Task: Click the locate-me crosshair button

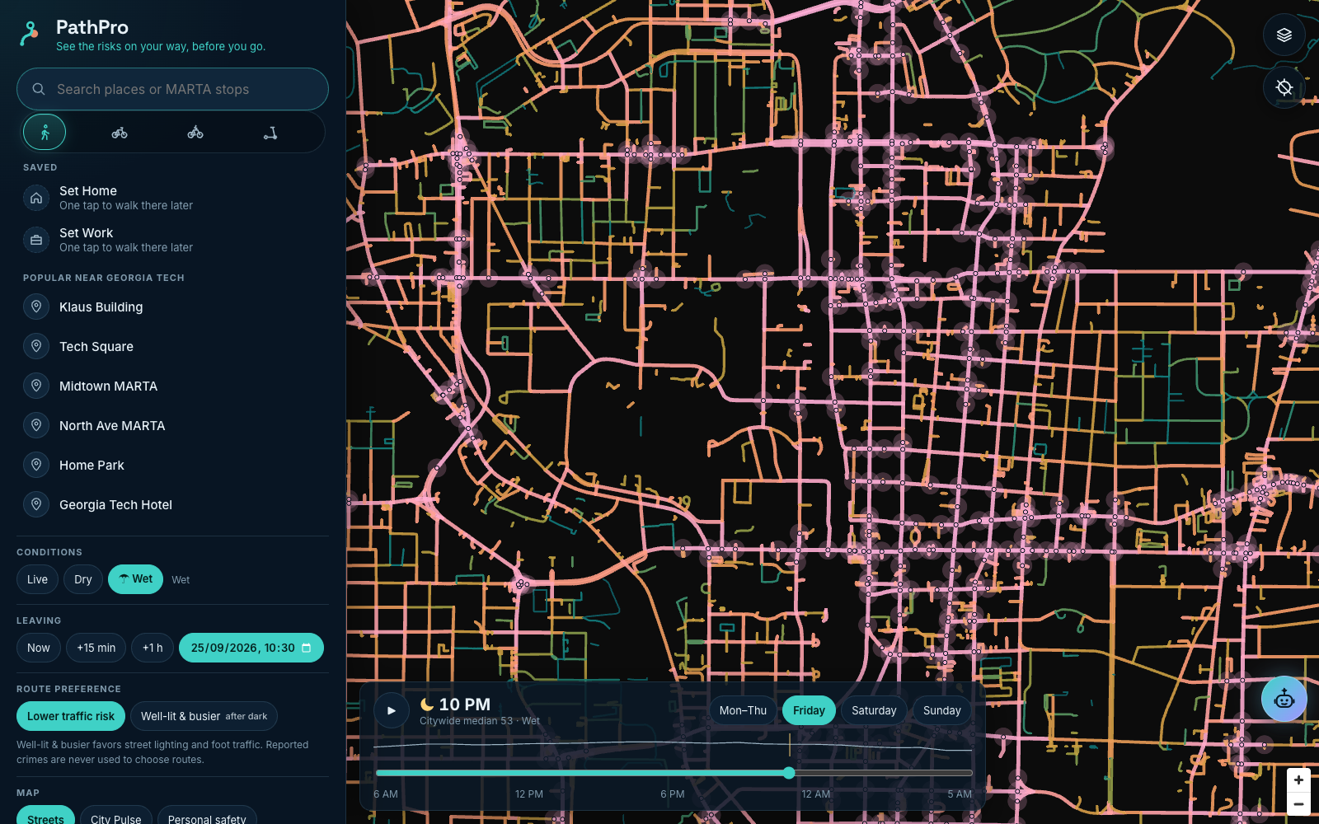Action: tap(1284, 87)
